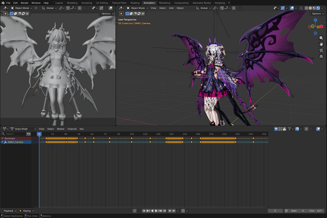Click the Start frame field
This screenshot has width=327, height=218.
point(298,211)
